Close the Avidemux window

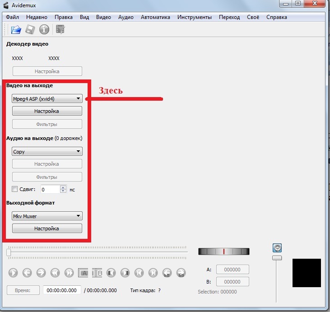pyautogui.click(x=315, y=4)
